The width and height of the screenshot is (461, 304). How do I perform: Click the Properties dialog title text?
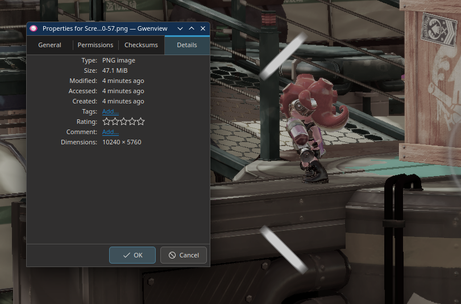pyautogui.click(x=105, y=28)
